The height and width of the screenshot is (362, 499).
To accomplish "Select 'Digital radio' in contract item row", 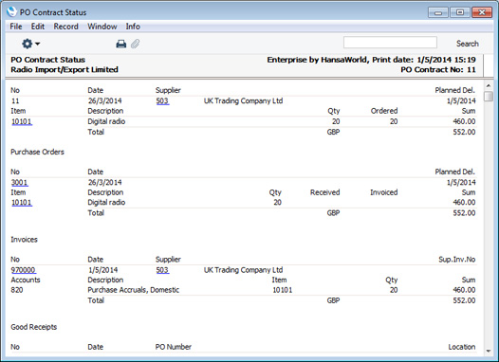I will click(106, 121).
